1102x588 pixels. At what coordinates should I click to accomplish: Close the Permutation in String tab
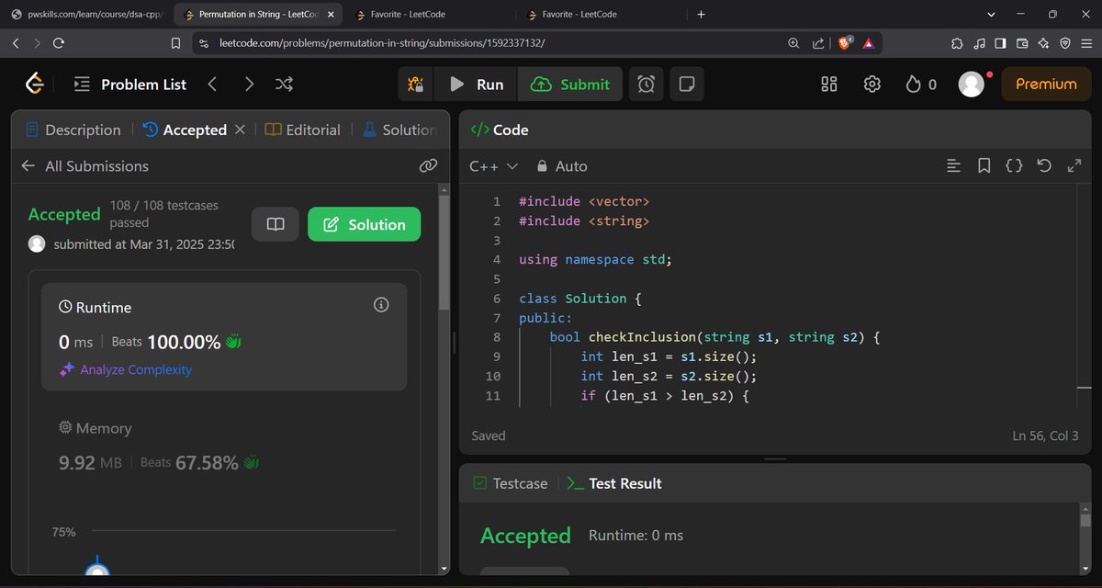click(331, 15)
